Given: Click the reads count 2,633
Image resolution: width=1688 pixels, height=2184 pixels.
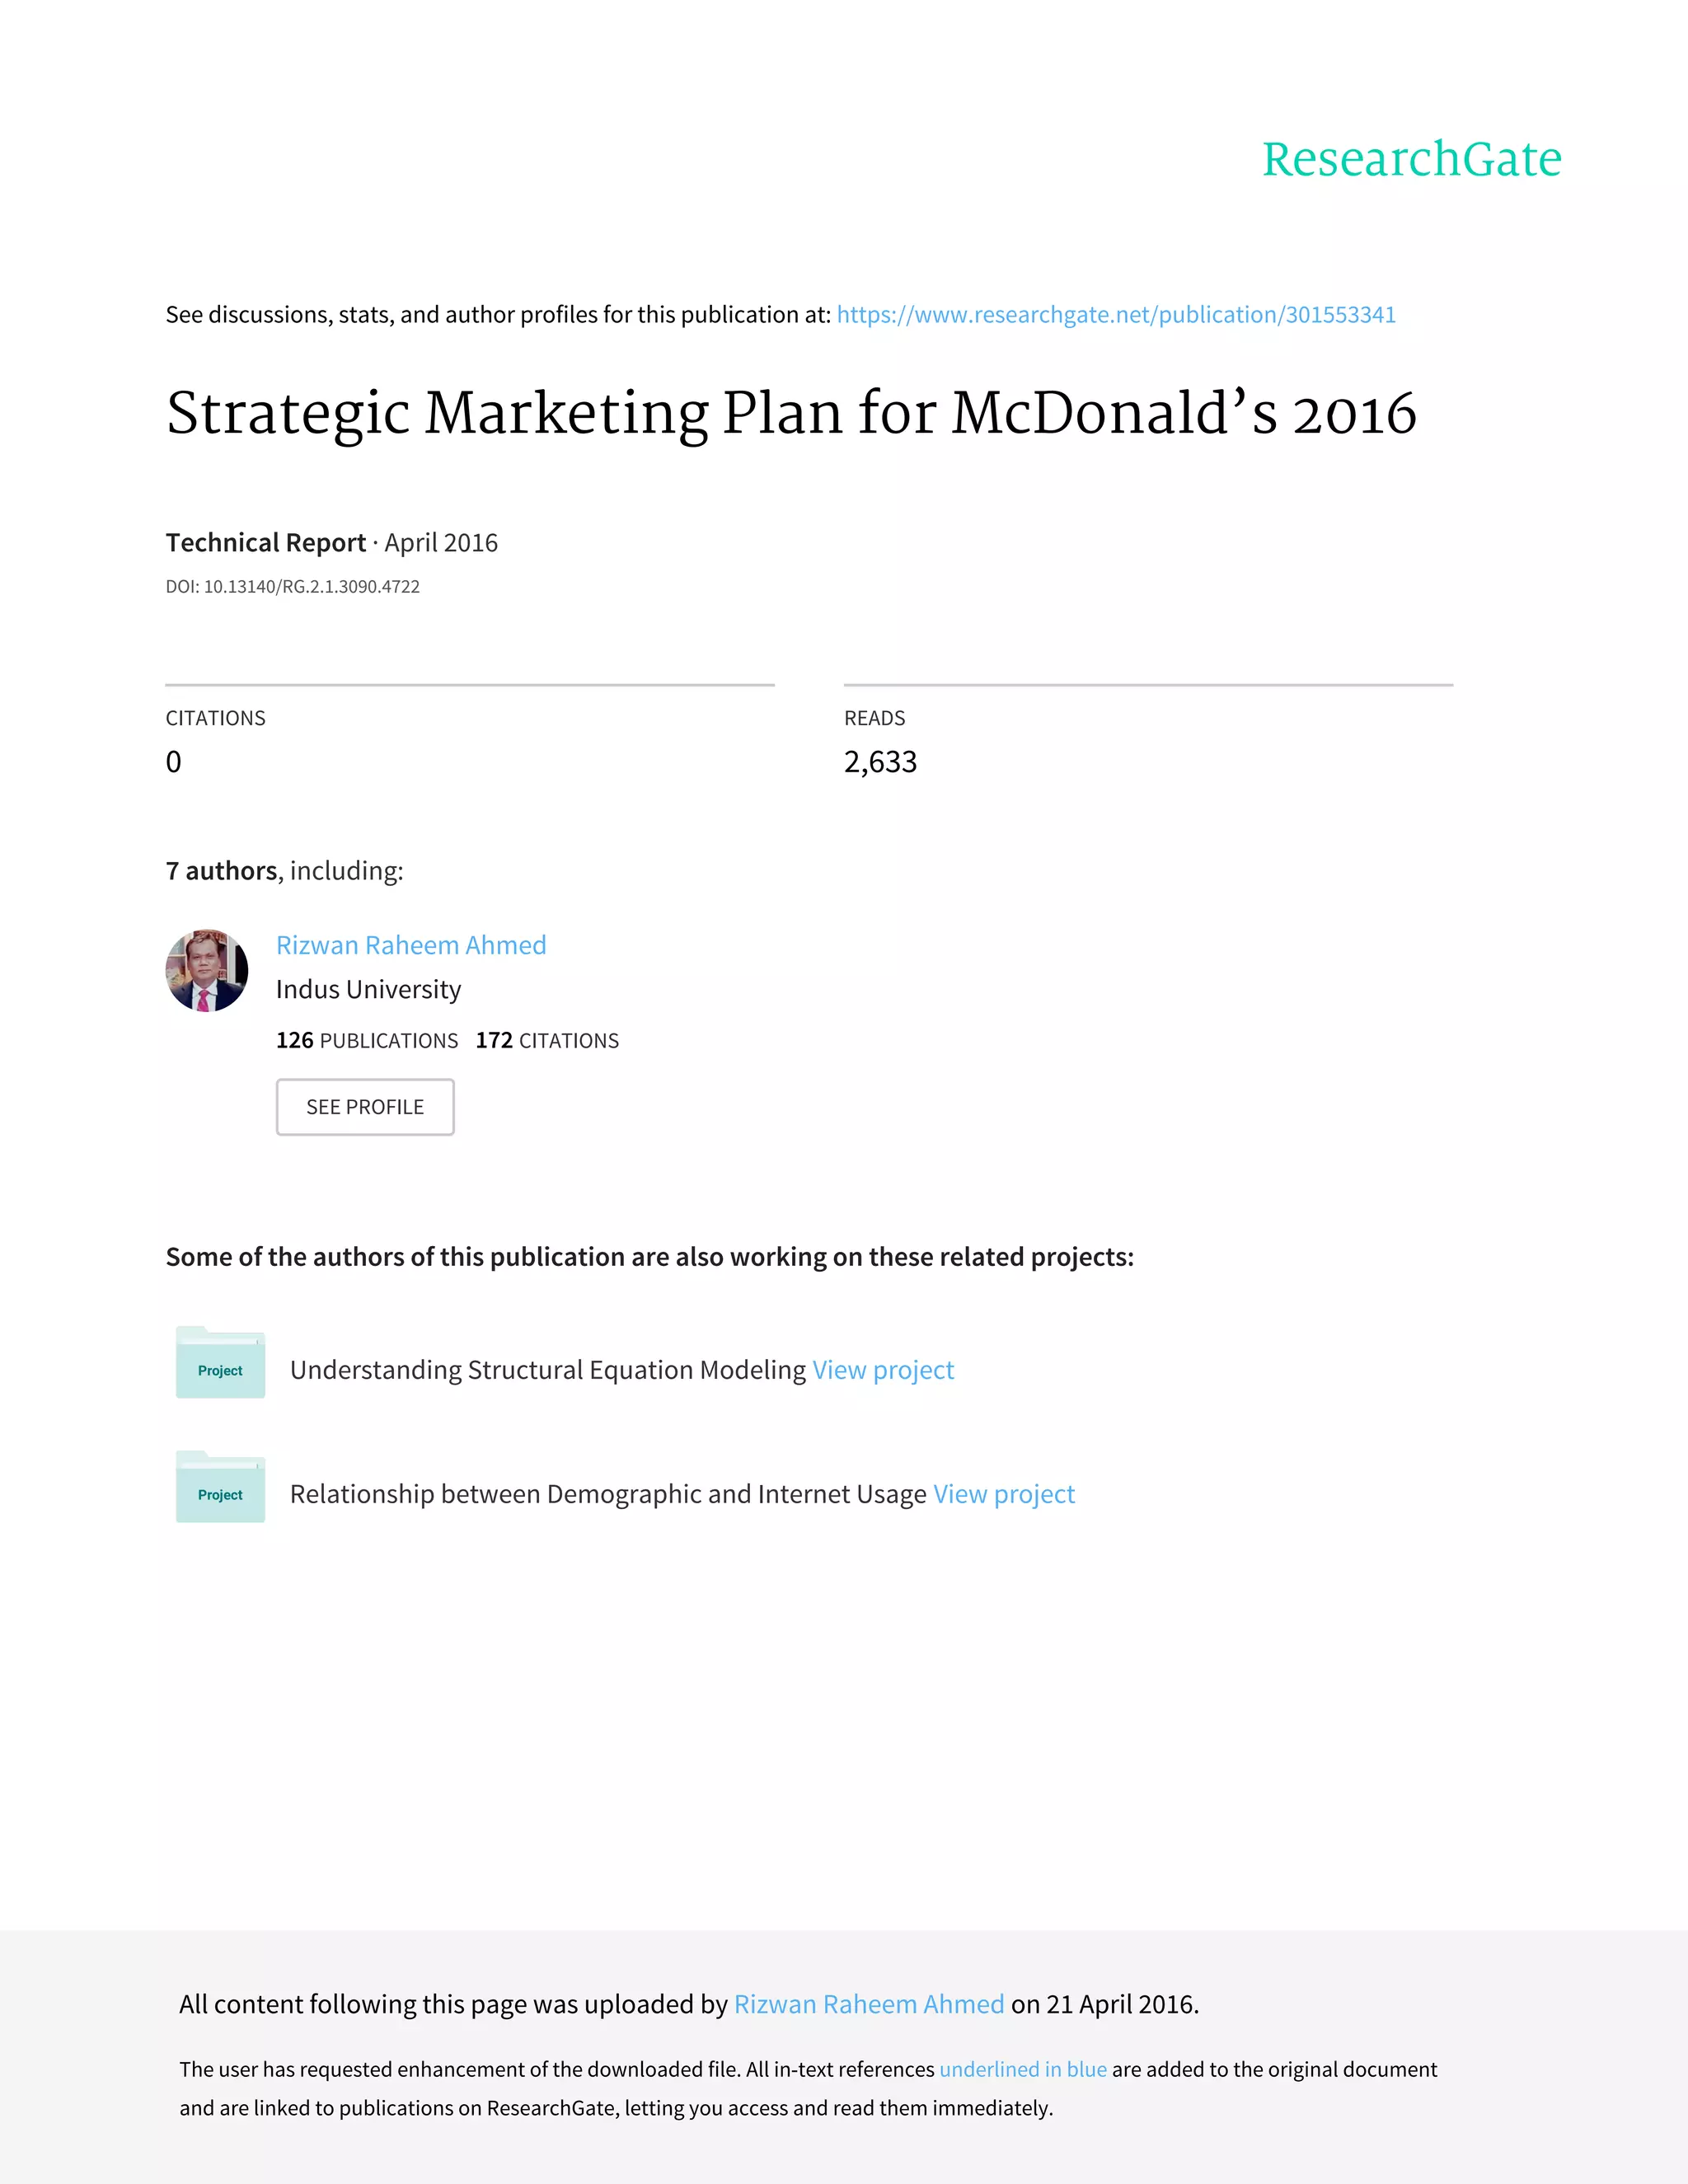Looking at the screenshot, I should (880, 762).
